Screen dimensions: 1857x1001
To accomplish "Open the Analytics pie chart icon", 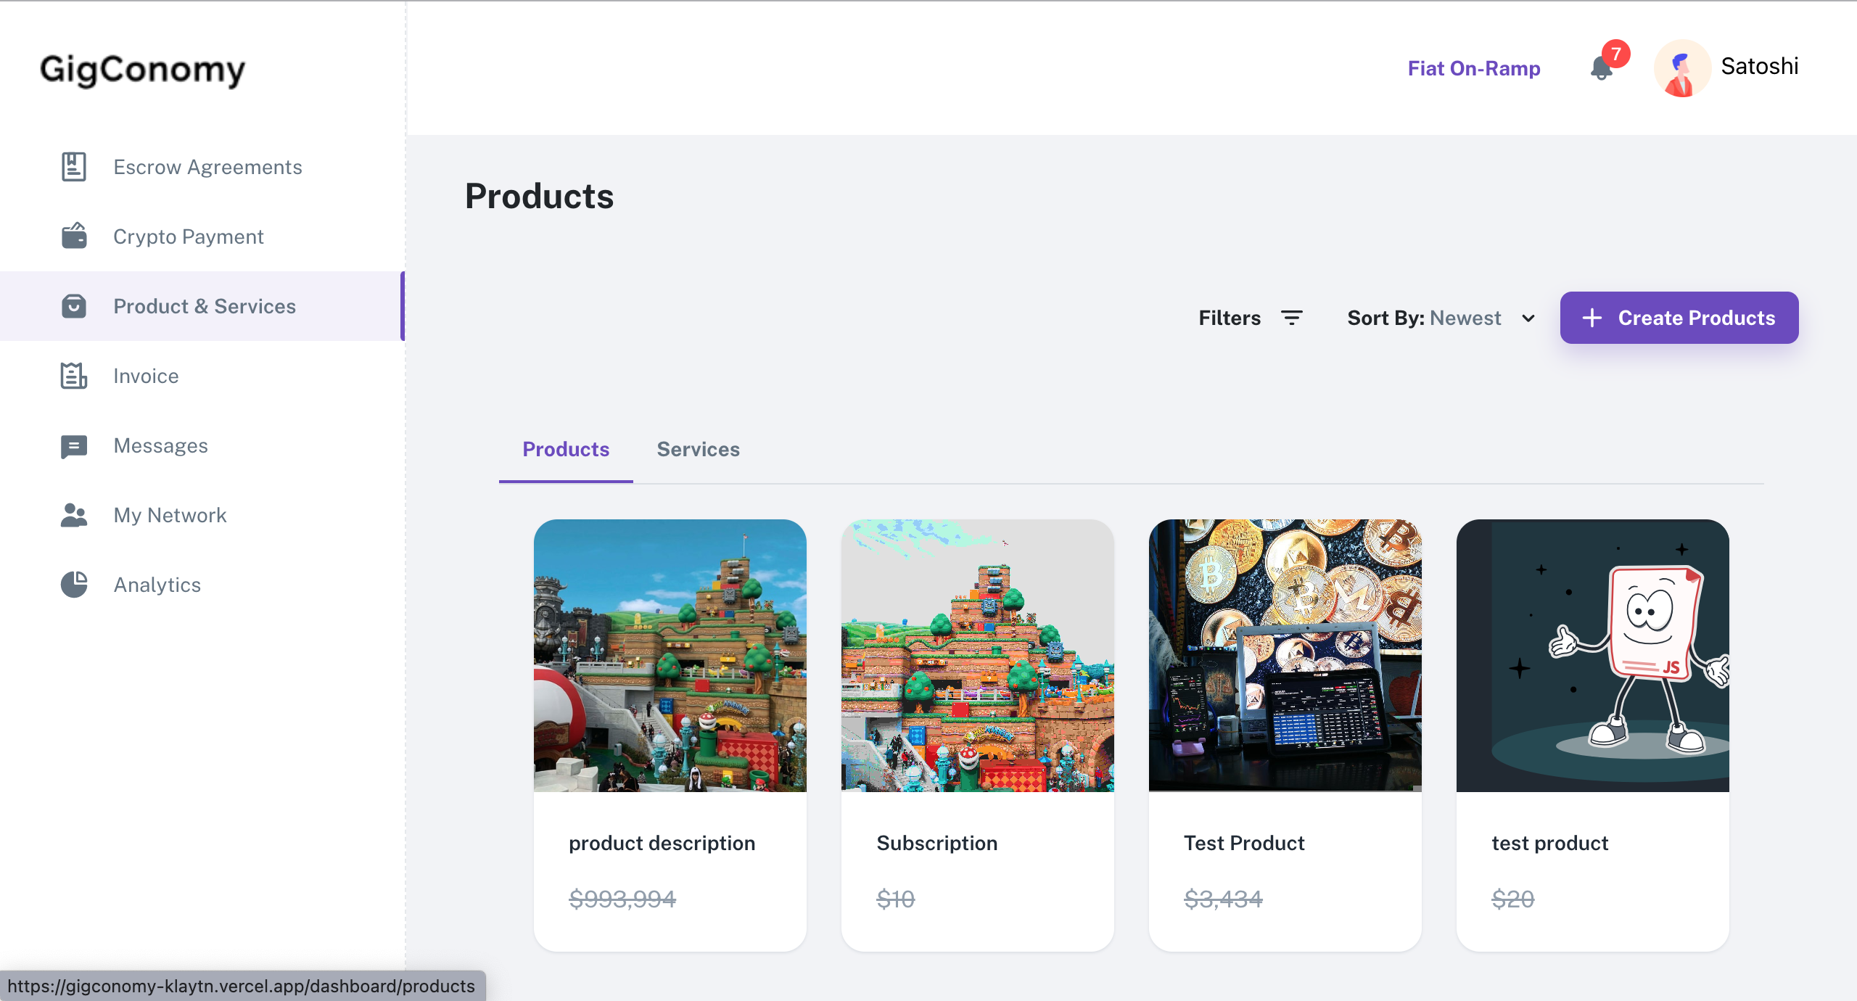I will pos(73,585).
